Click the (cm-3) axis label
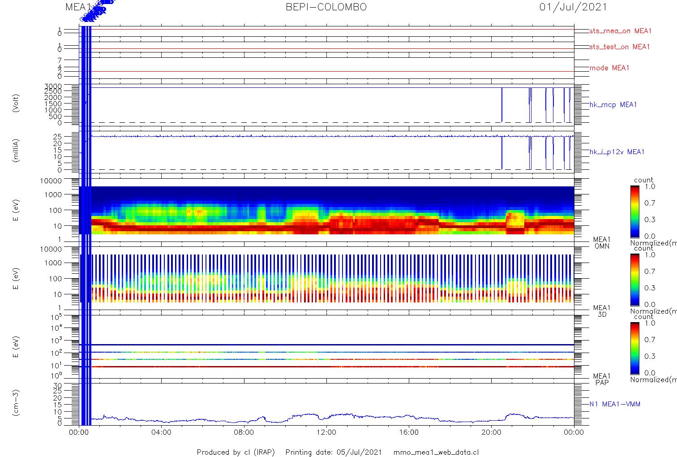The image size is (677, 457). coord(16,403)
